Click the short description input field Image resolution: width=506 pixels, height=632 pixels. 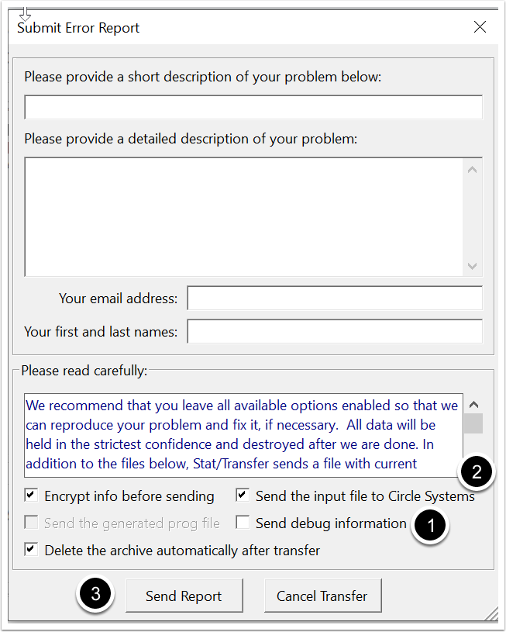tap(253, 107)
